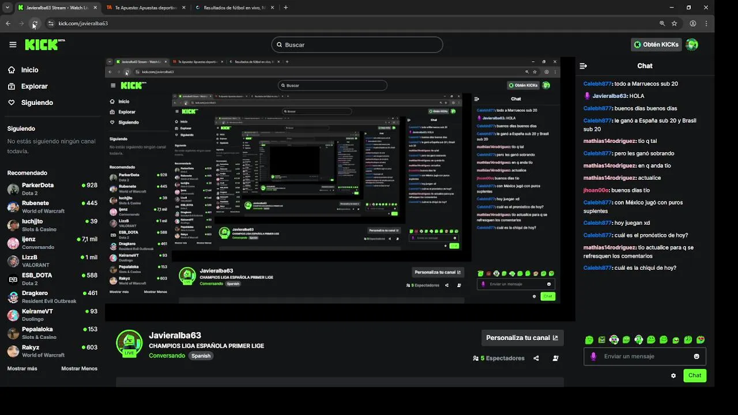Click the Enviar un mensaje input
This screenshot has width=738, height=415.
645,356
